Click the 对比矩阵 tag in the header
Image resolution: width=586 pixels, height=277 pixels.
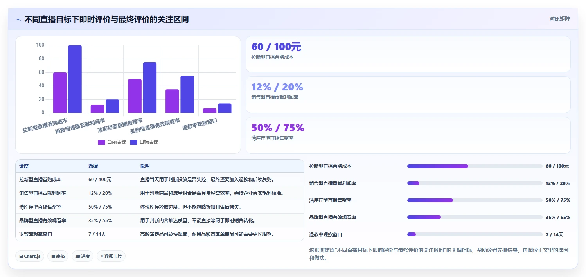(559, 19)
